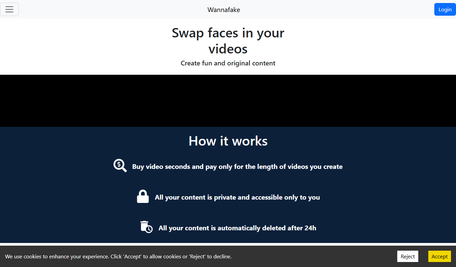This screenshot has width=456, height=267.
Task: Click the Wannafake site title
Action: pos(224,10)
